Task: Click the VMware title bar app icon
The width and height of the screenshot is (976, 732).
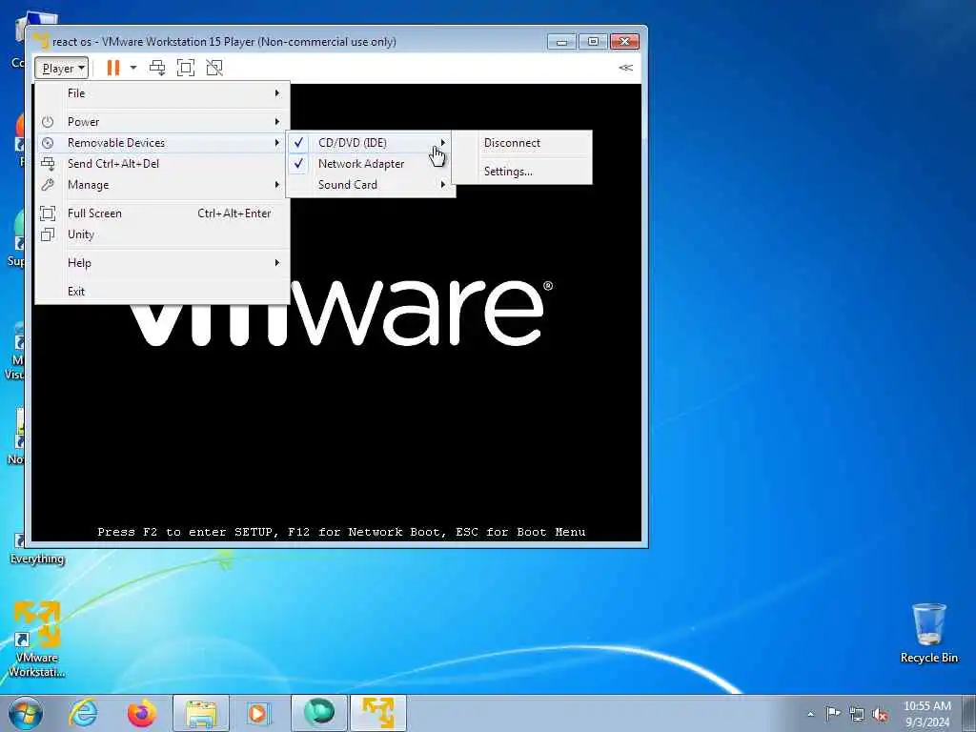Action: pyautogui.click(x=41, y=41)
